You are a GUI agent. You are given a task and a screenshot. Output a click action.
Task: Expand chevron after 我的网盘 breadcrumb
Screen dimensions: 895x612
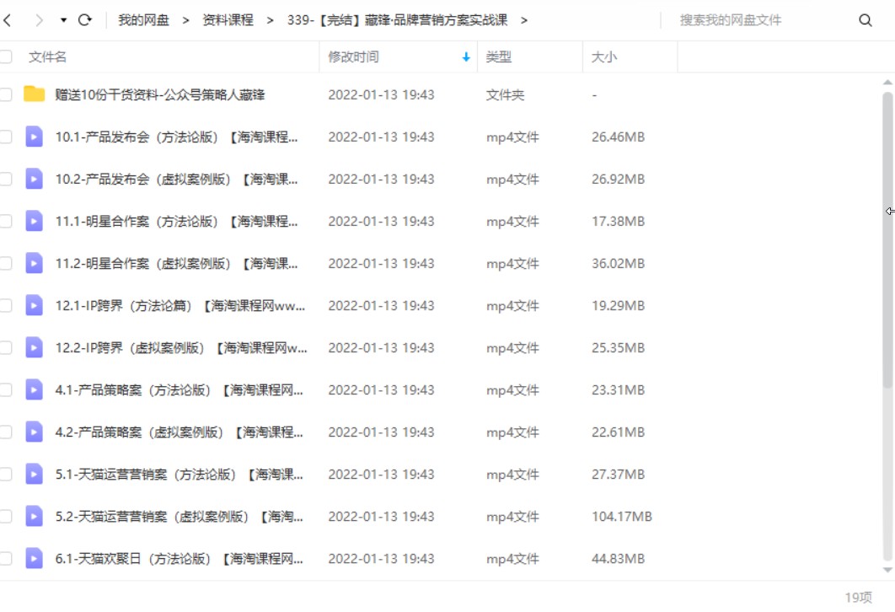(x=185, y=20)
